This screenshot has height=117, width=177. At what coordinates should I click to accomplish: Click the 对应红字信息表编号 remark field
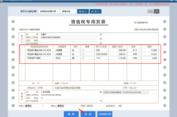click(126, 92)
